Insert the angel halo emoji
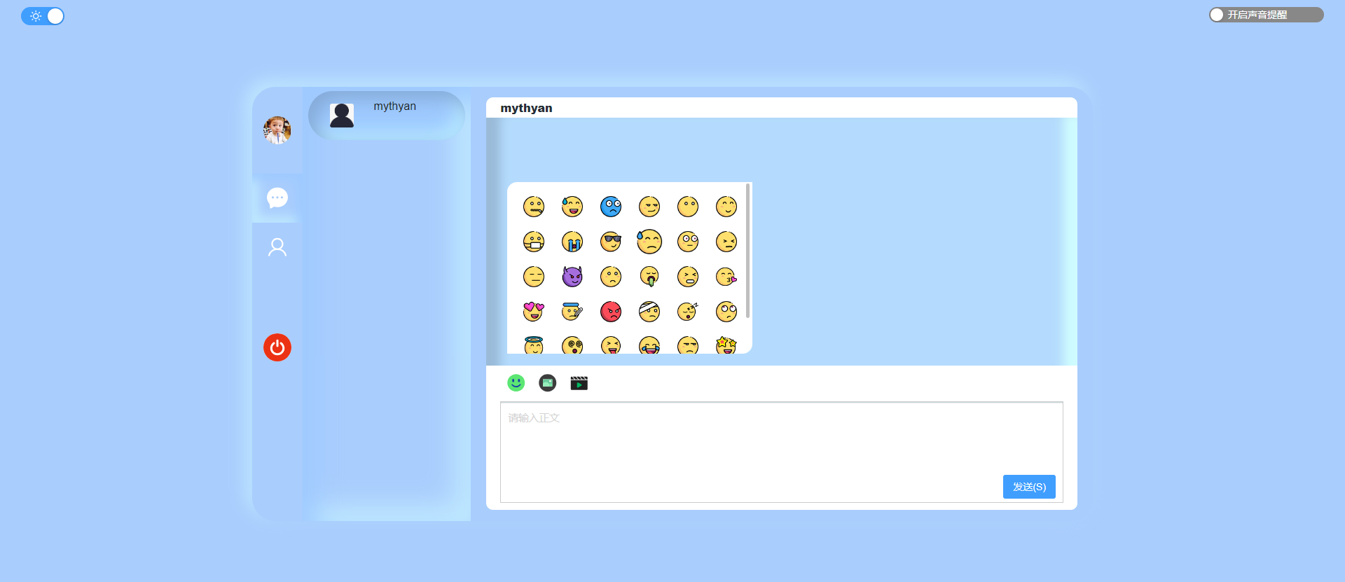Image resolution: width=1345 pixels, height=582 pixels. (534, 345)
